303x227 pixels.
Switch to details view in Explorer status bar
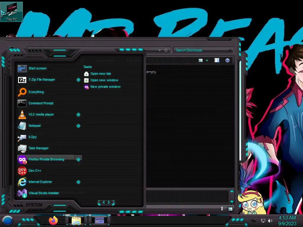click(222, 209)
